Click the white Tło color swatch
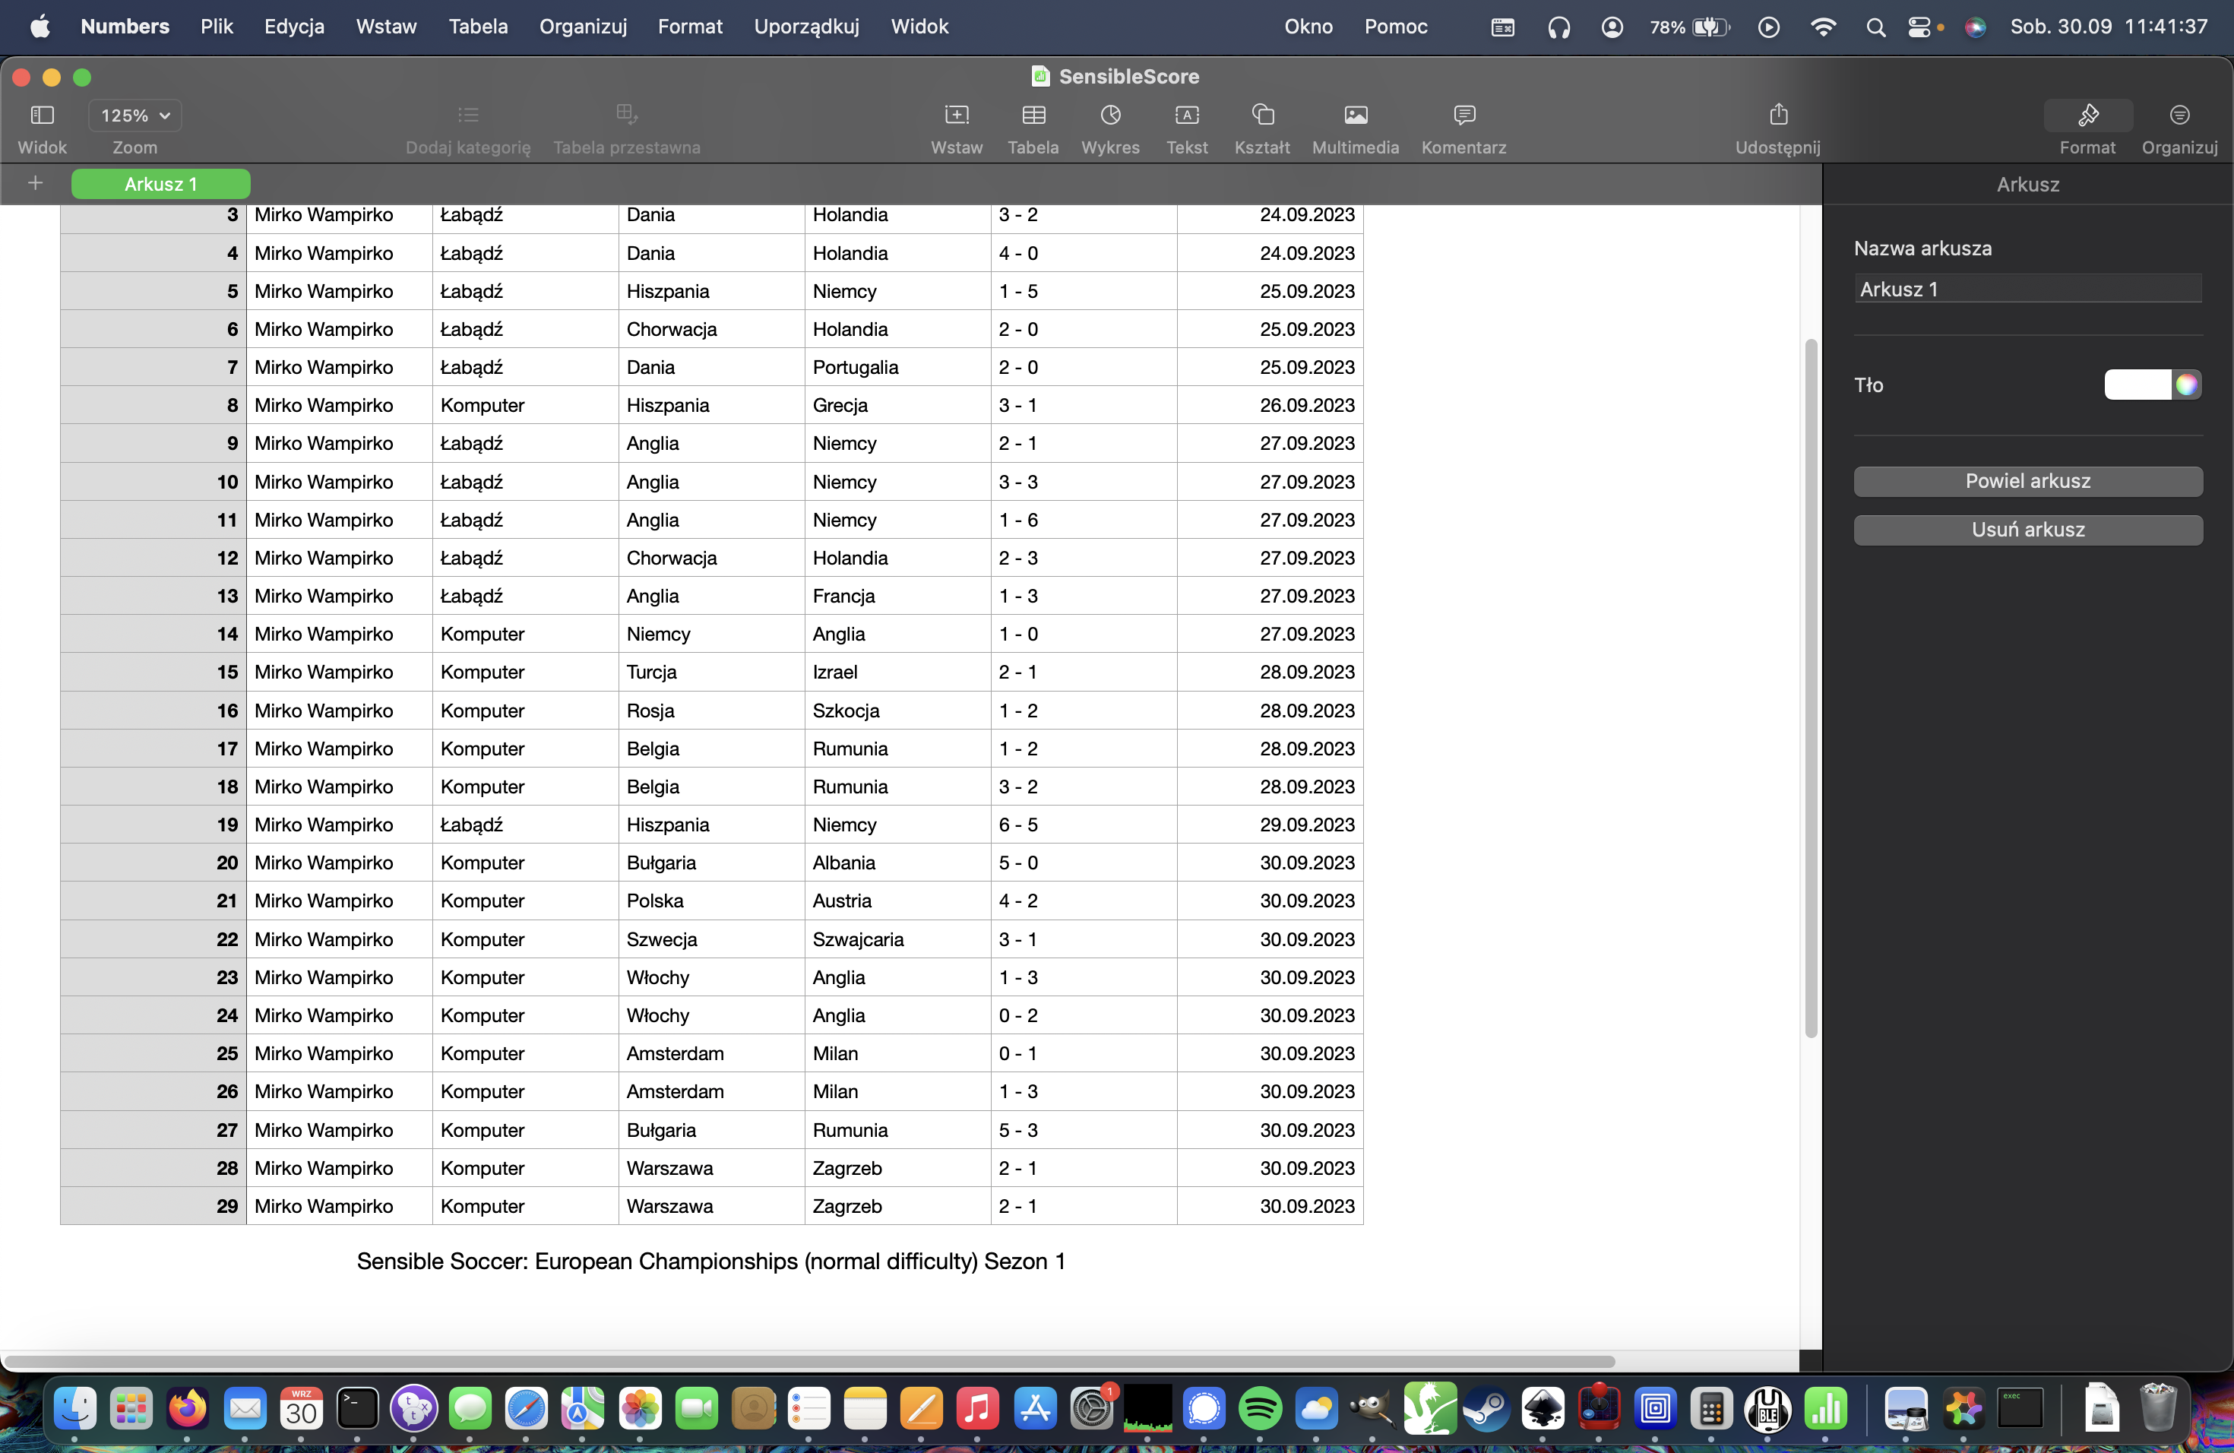Image resolution: width=2234 pixels, height=1453 pixels. click(x=2137, y=385)
